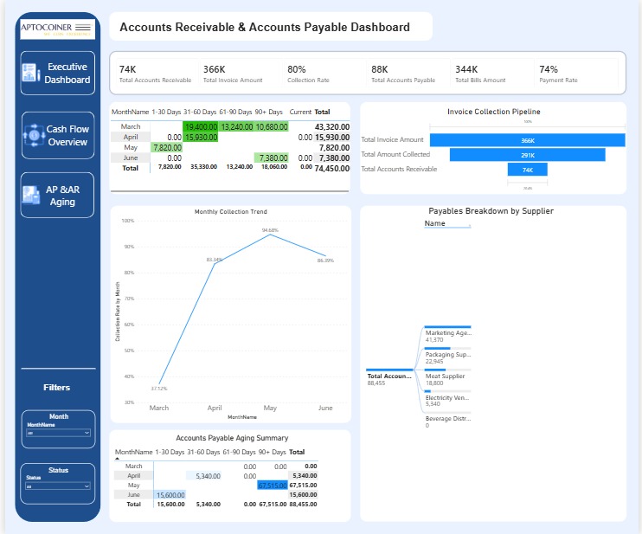Image resolution: width=642 pixels, height=534 pixels.
Task: Open the Executive Dashboard page
Action: click(58, 74)
